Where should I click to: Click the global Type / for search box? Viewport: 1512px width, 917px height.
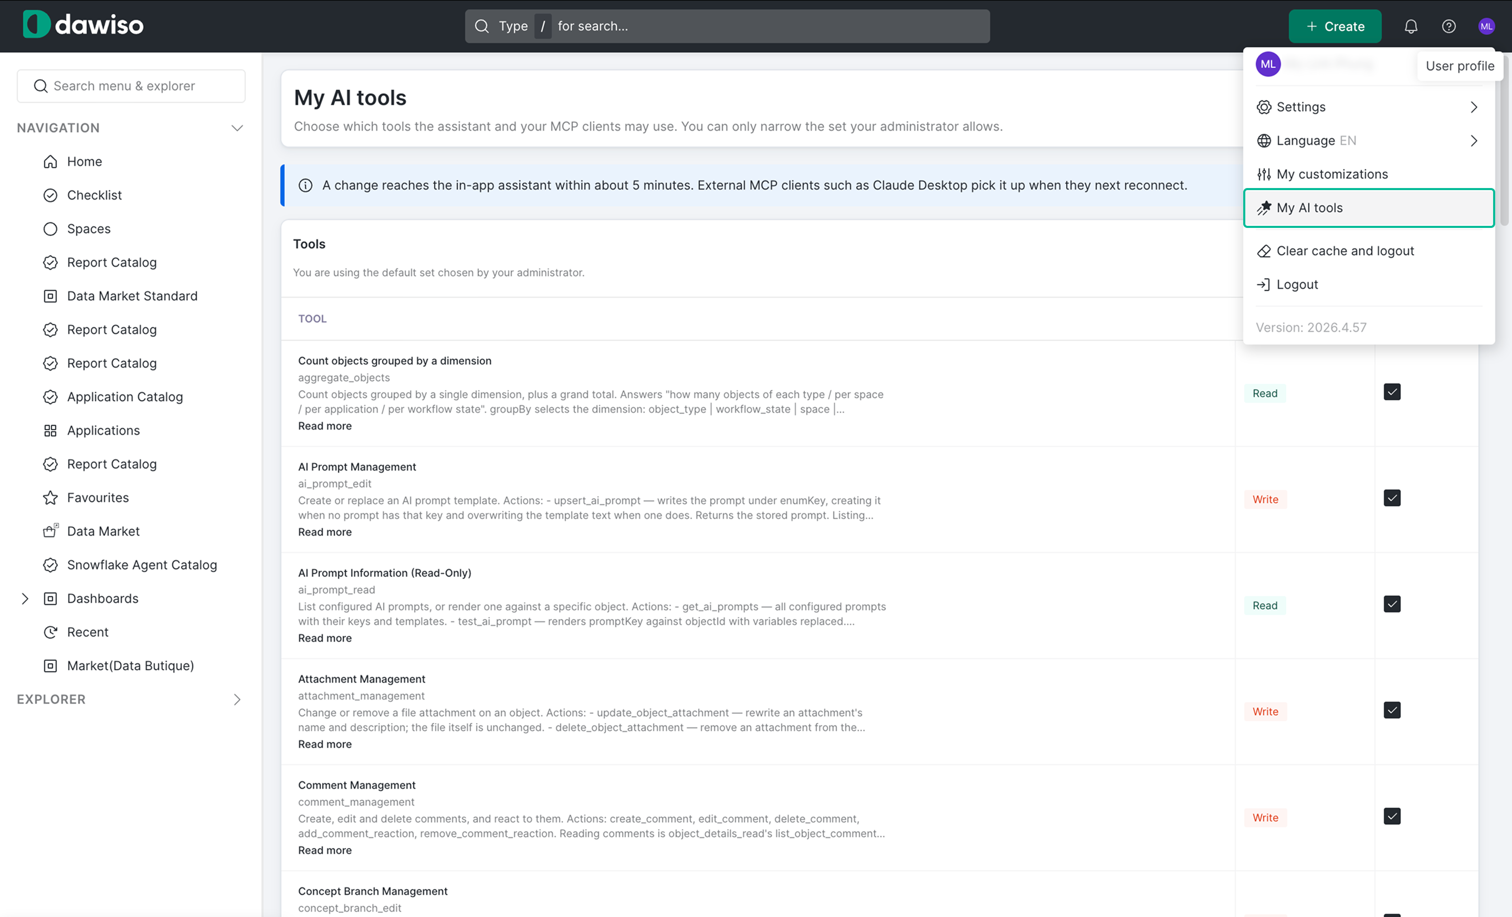(x=727, y=26)
